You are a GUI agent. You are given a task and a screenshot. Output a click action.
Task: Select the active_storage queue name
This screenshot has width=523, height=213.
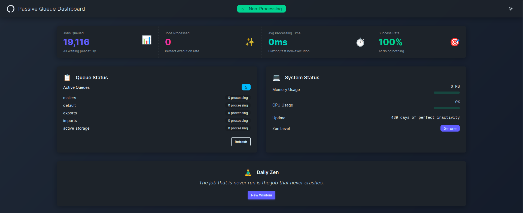pyautogui.click(x=76, y=128)
